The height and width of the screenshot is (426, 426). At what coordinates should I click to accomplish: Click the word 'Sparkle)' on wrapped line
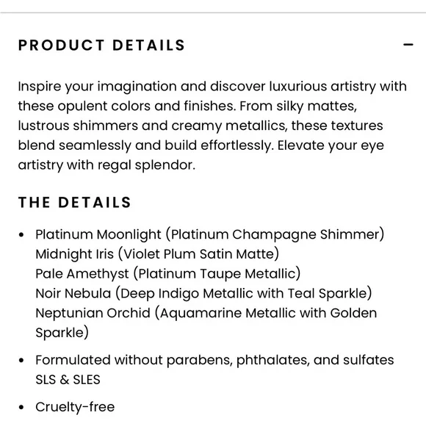coord(62,333)
